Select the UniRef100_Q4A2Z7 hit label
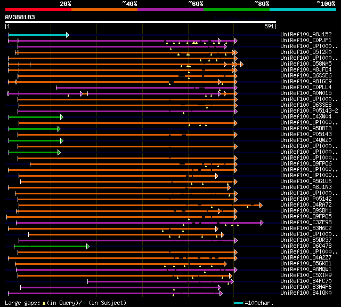Screen dimensions: 341x307 pos(306,258)
